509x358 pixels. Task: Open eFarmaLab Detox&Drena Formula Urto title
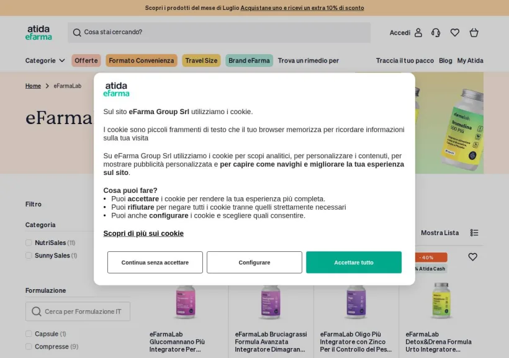click(x=439, y=342)
